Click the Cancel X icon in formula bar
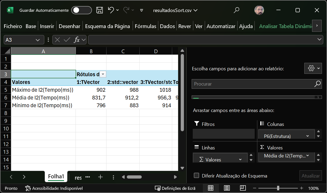This screenshot has height=193, width=327. [57, 40]
